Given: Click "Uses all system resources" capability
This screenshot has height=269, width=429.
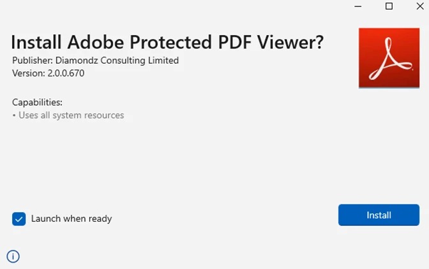Looking at the screenshot, I should tap(71, 115).
